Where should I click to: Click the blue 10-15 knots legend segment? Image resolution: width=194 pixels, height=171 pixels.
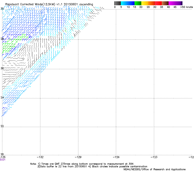tap(131, 3)
